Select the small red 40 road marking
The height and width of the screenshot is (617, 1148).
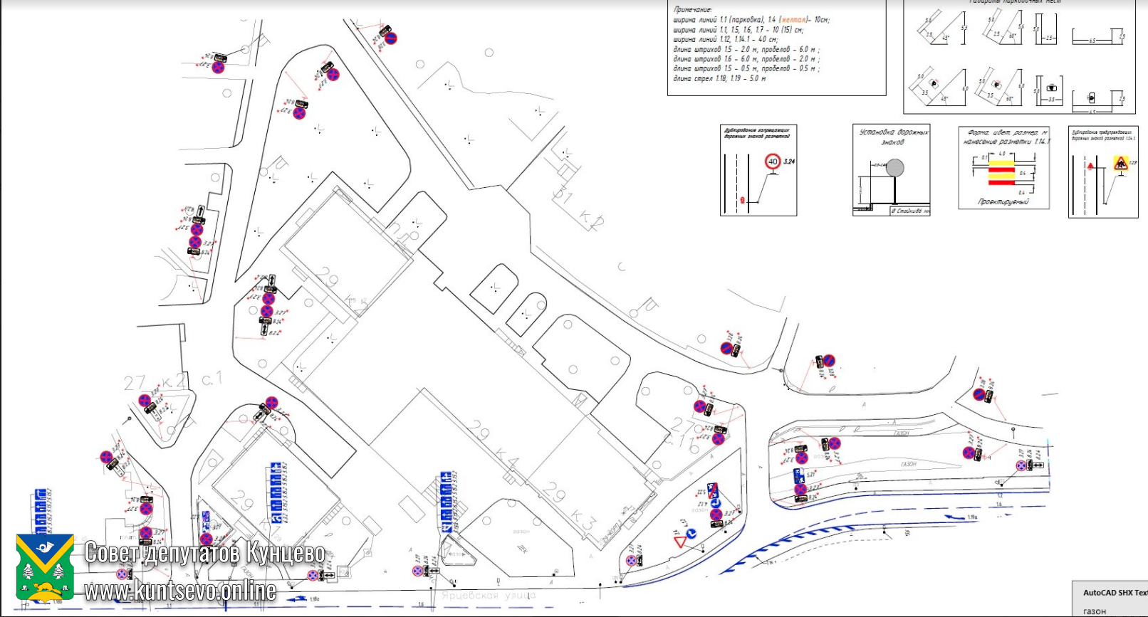point(743,201)
